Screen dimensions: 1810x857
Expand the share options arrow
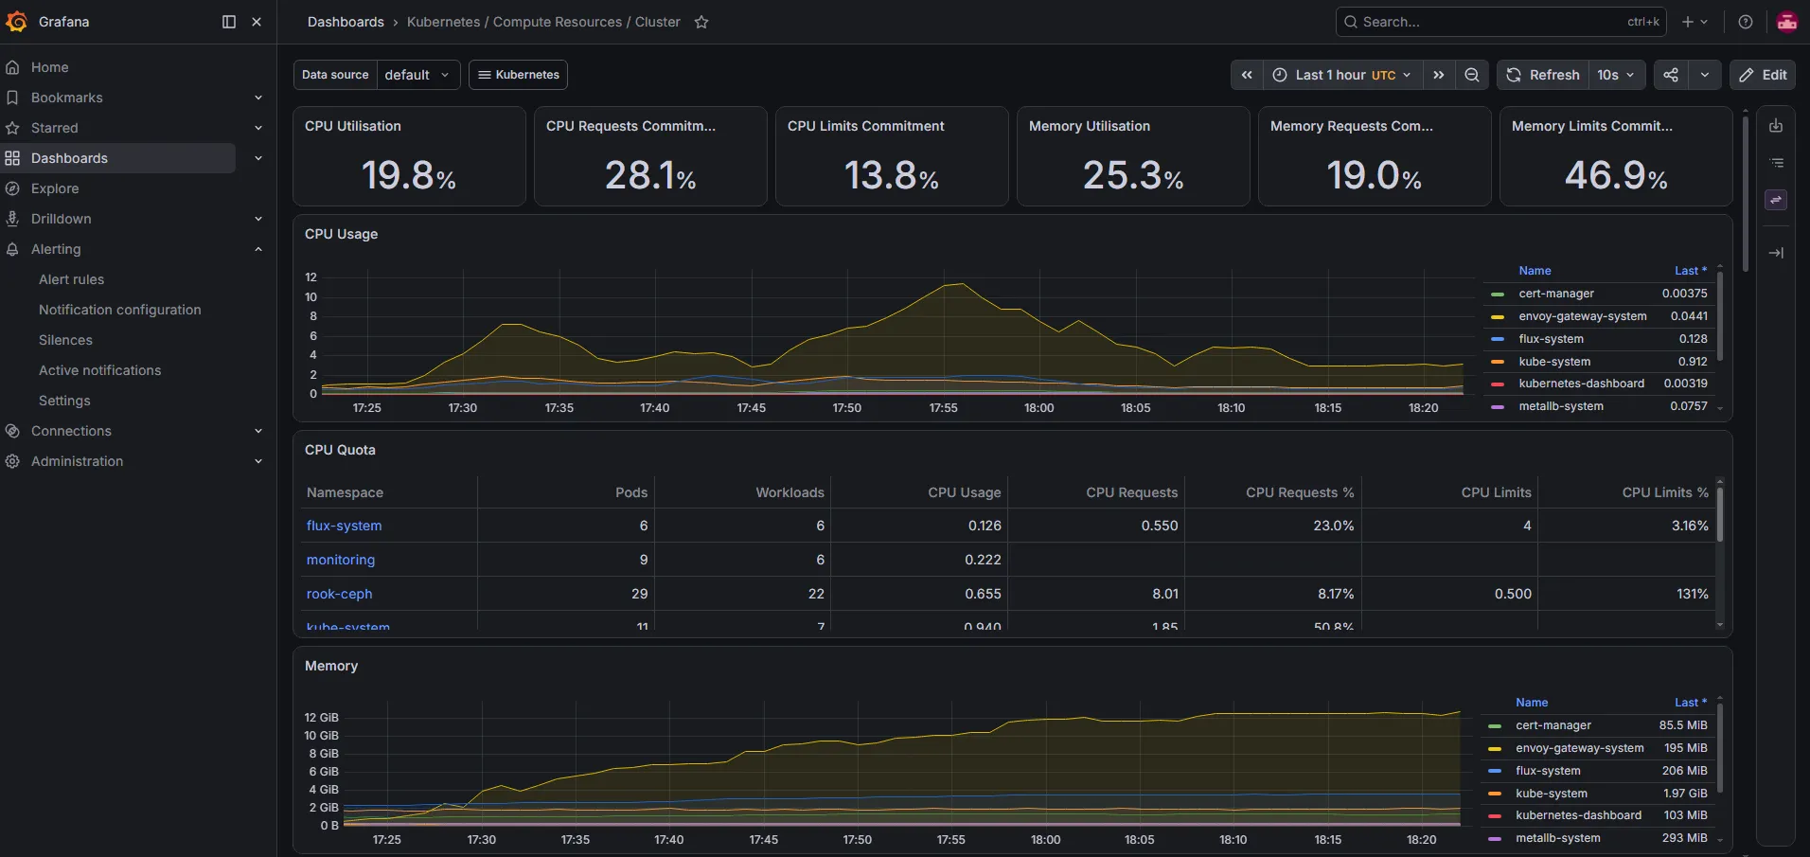[1705, 75]
